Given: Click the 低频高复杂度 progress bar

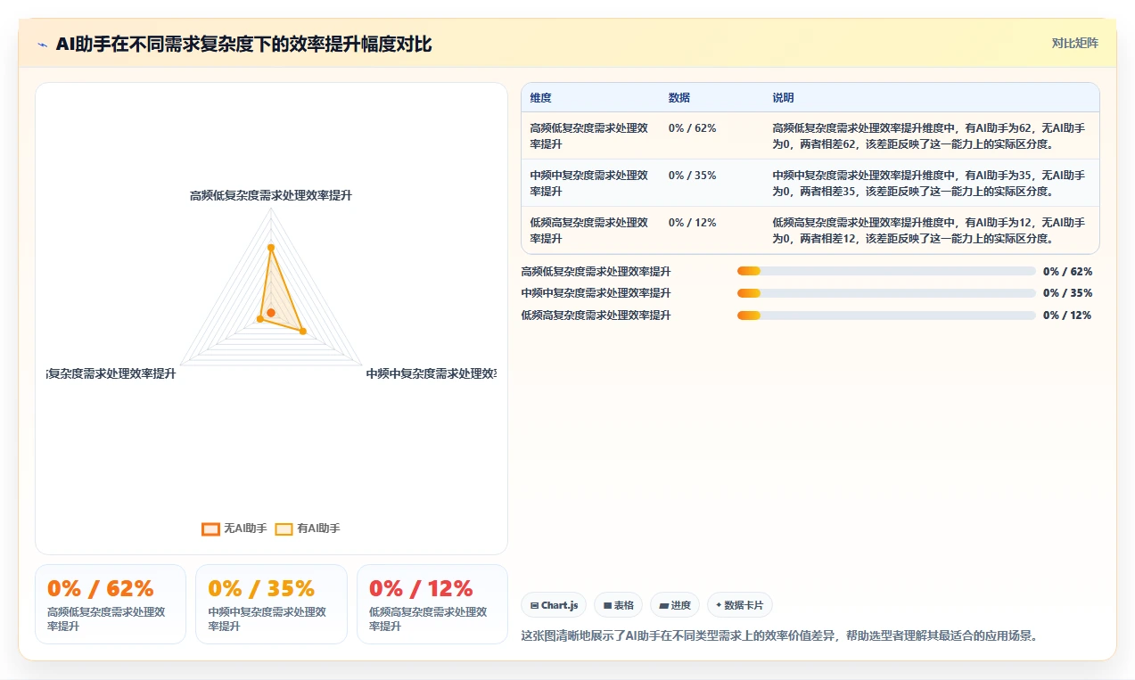Looking at the screenshot, I should click(x=886, y=315).
